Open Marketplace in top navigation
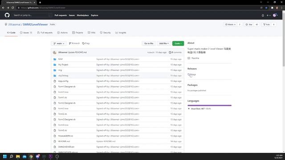This screenshot has height=160, width=285. click(x=83, y=15)
